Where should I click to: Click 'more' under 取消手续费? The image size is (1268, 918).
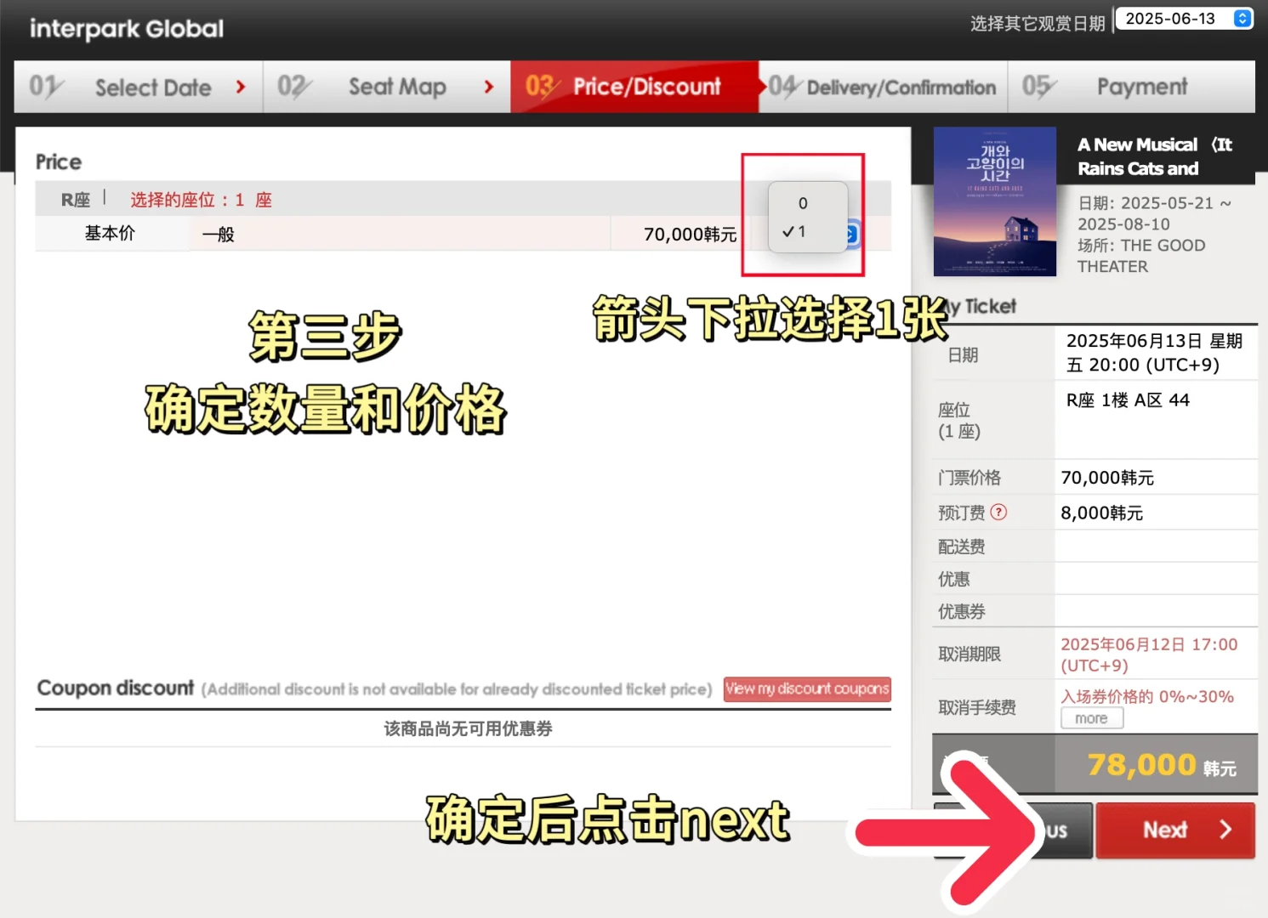[1091, 717]
